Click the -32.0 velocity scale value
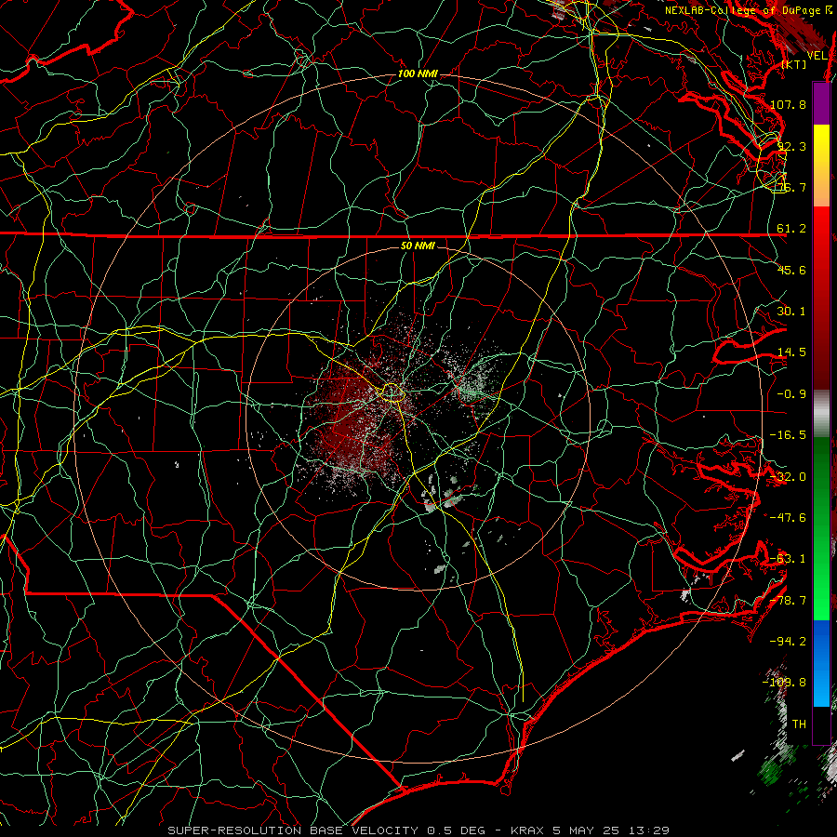Viewport: 837px width, 837px height. tap(788, 477)
